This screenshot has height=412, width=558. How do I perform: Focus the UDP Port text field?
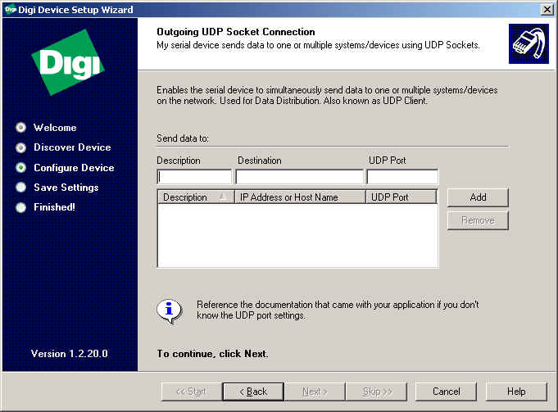(402, 177)
